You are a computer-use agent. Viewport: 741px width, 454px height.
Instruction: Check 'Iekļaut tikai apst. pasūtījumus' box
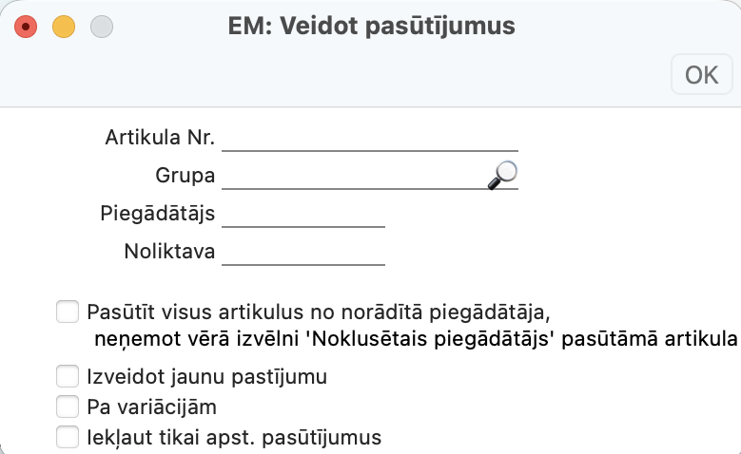(67, 437)
